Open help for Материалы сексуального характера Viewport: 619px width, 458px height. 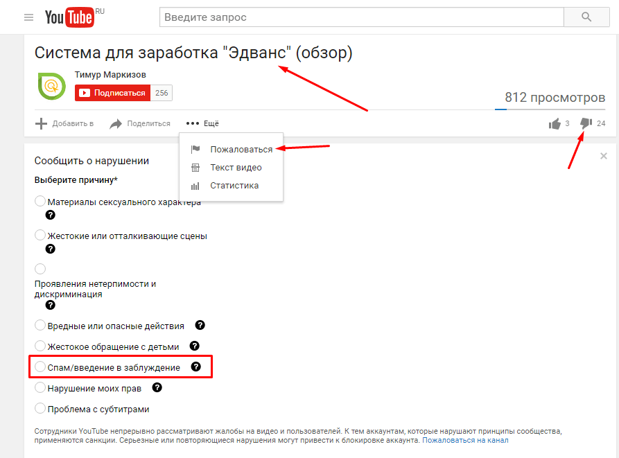pos(50,215)
